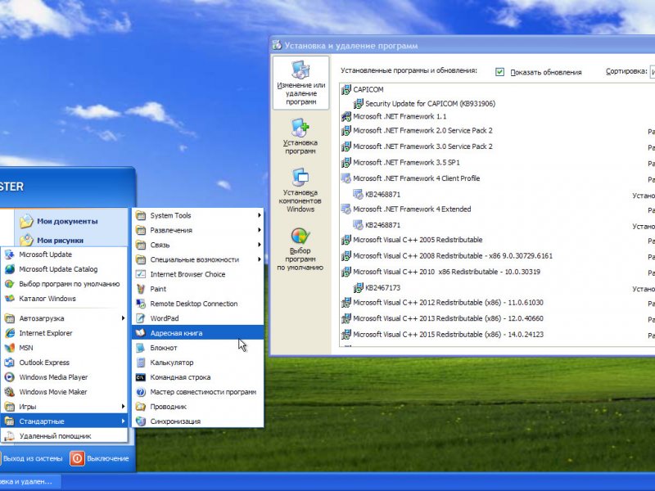Click the Удаленный помощник icon
Image resolution: width=655 pixels, height=491 pixels.
coord(10,436)
